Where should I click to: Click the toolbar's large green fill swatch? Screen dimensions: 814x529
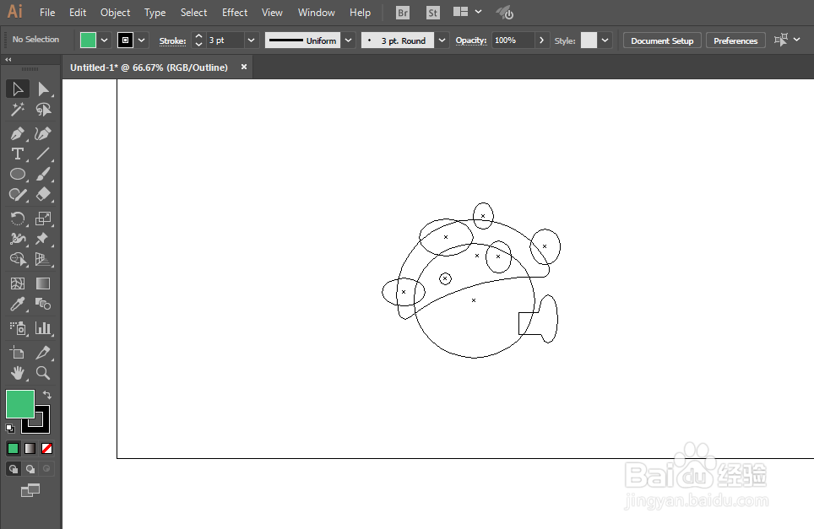click(20, 404)
